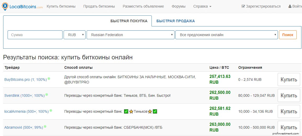Click the Зарегистрироваться checkbox icon
The width and height of the screenshot is (302, 136).
[243, 6]
